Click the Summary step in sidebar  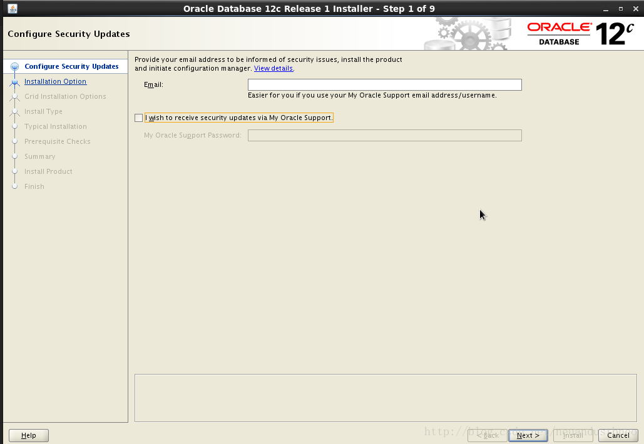click(40, 156)
